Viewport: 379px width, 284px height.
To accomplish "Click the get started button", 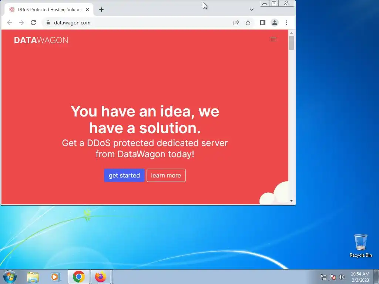I will (x=124, y=175).
